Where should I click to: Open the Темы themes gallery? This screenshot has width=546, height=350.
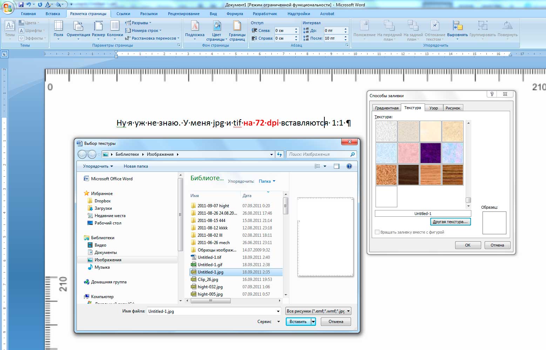pyautogui.click(x=10, y=30)
